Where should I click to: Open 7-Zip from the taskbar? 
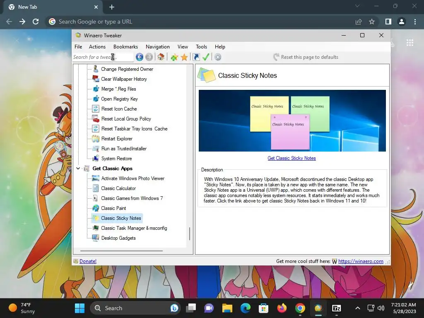pos(336,308)
